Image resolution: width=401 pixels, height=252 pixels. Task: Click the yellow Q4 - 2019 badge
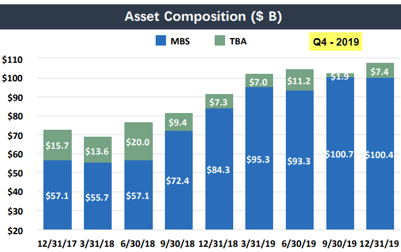[x=336, y=42]
